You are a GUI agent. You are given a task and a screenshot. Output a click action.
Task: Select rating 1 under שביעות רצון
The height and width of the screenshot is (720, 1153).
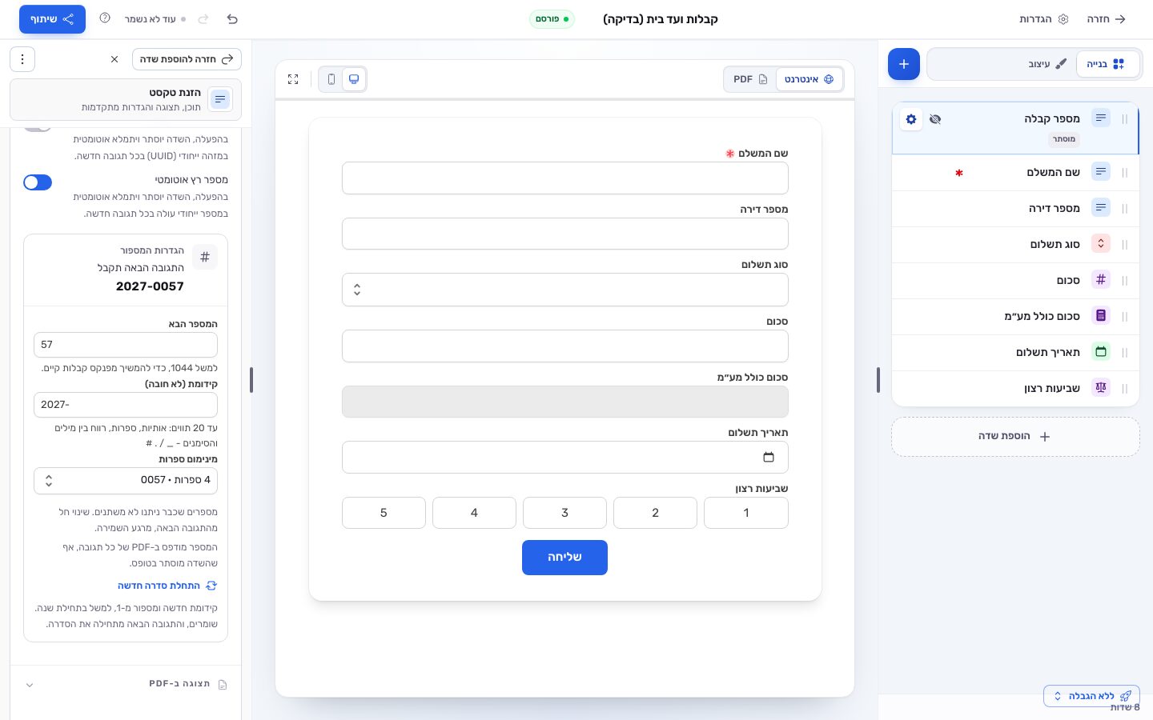coord(746,513)
